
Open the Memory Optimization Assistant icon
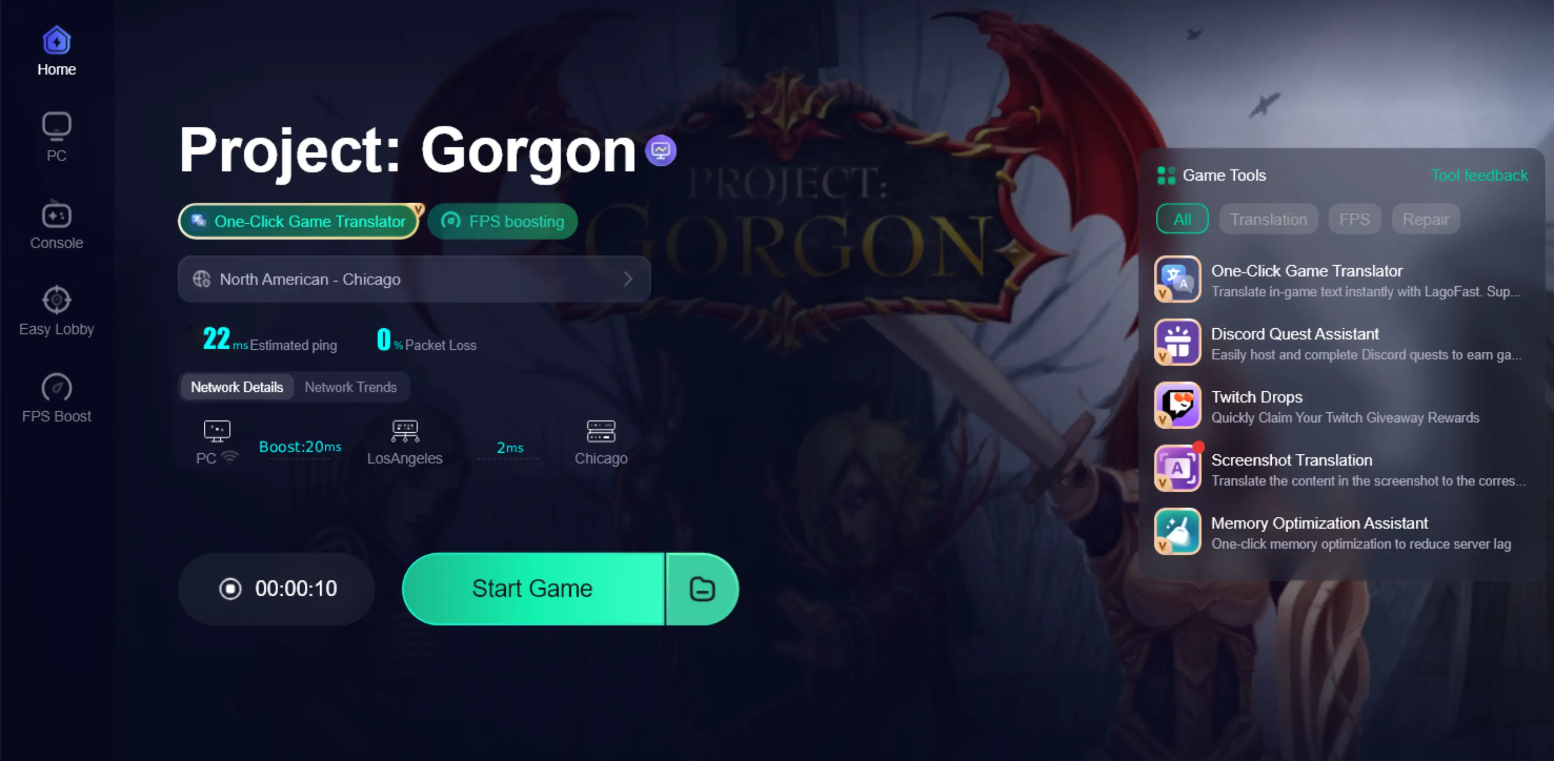tap(1177, 531)
